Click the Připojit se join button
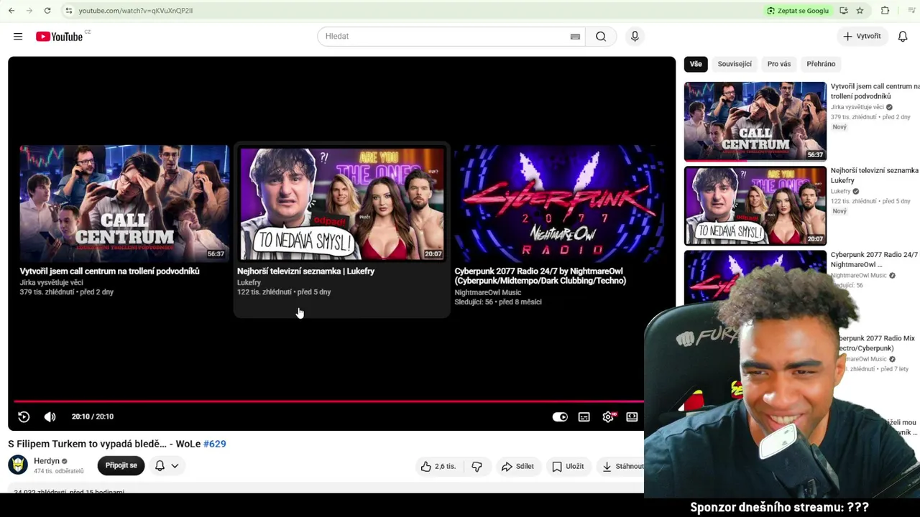Image resolution: width=920 pixels, height=517 pixels. coord(121,465)
